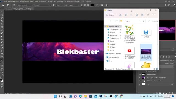The image size is (176, 99).
Task: Expand Сеть in Explorer tree
Action: point(105,61)
